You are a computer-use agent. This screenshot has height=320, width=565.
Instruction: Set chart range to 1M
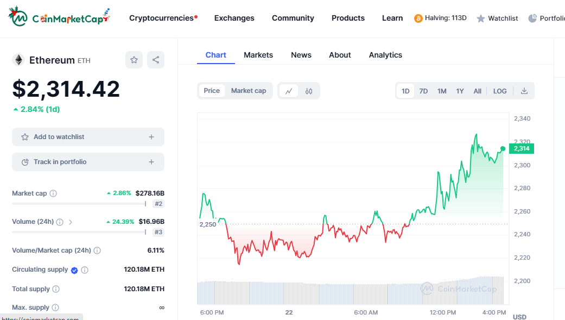(x=442, y=91)
